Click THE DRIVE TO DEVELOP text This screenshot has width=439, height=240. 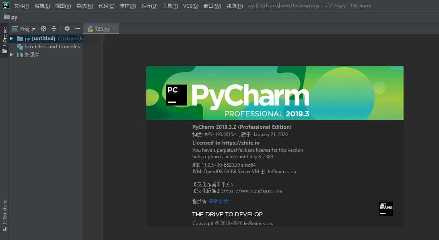coord(227,215)
